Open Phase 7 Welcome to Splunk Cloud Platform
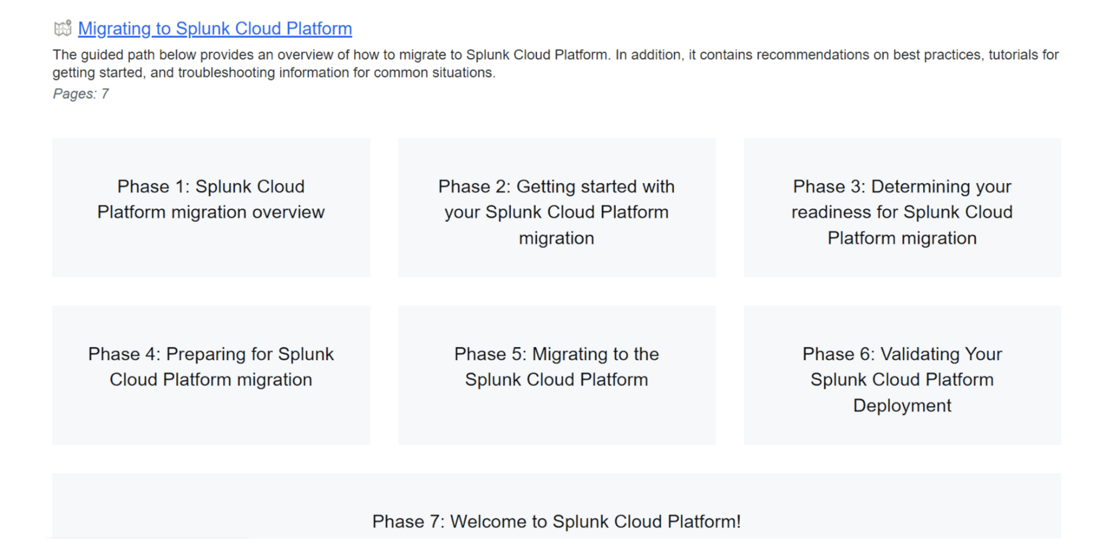Viewport: 1112px width, 556px height. (556, 521)
